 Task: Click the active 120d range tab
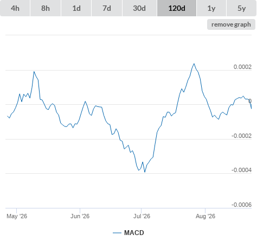177,8
